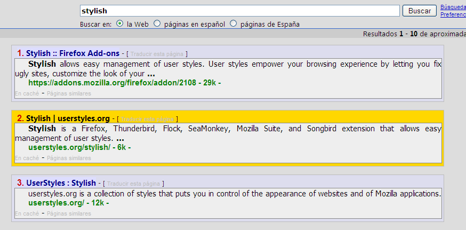Click the 'Resultados 1 - 10' count text

click(390, 34)
